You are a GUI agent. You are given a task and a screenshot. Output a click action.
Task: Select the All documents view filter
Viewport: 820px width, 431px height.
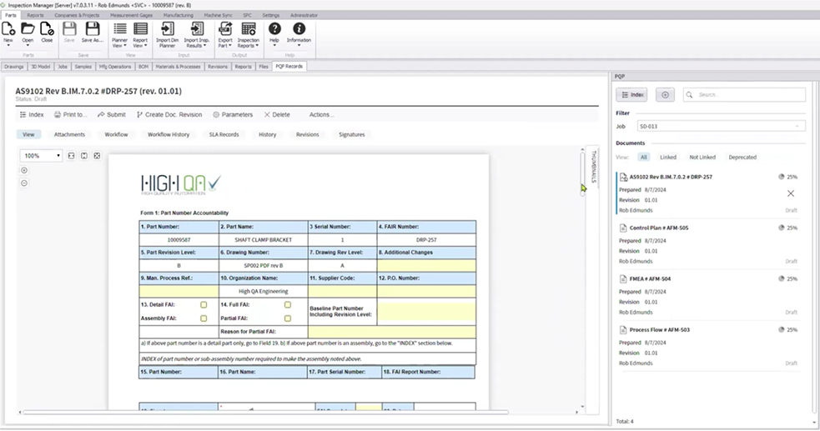pos(644,158)
